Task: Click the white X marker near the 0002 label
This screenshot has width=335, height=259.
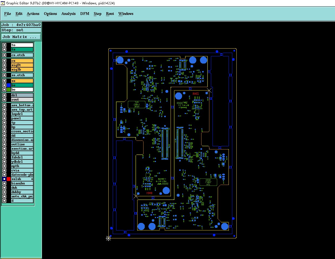Action: tap(209, 90)
